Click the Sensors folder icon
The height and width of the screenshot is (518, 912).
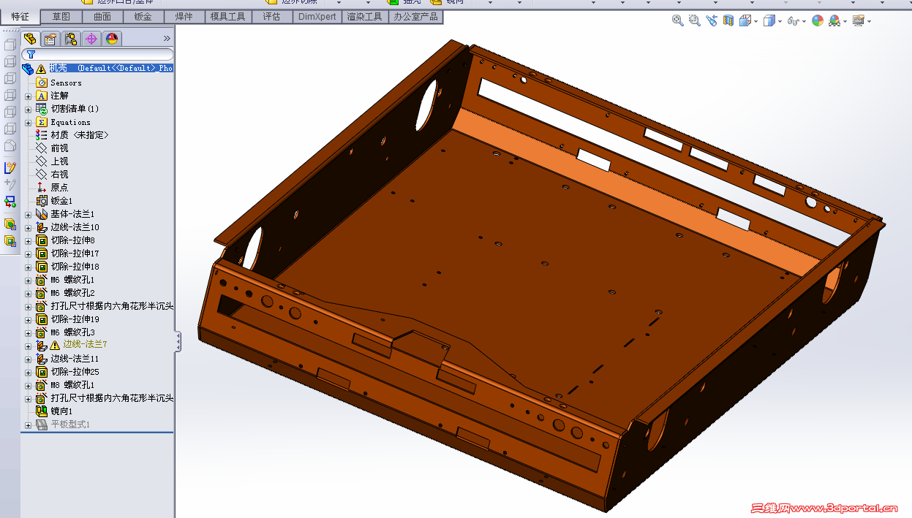(x=42, y=83)
